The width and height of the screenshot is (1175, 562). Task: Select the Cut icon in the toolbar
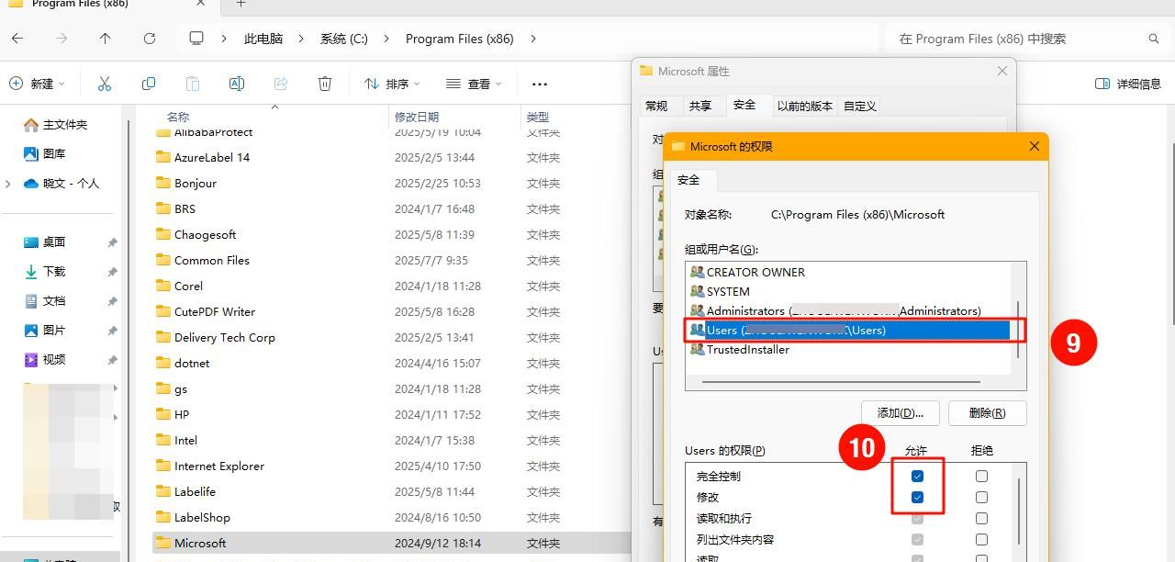105,84
